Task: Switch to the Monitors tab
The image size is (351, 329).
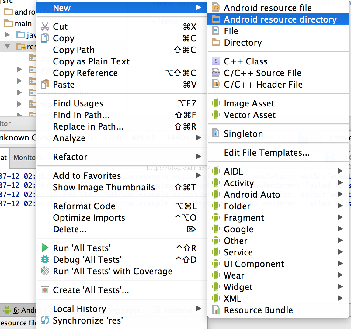Action: 24,158
